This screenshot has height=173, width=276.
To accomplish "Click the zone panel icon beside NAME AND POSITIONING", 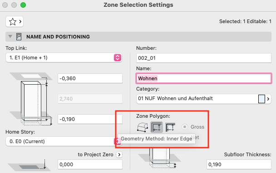I will pos(19,37).
